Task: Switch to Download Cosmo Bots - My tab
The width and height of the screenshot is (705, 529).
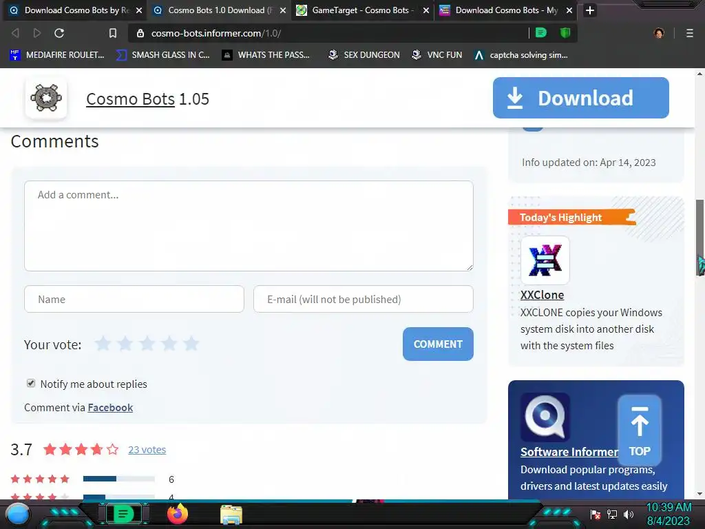Action: coord(506,10)
